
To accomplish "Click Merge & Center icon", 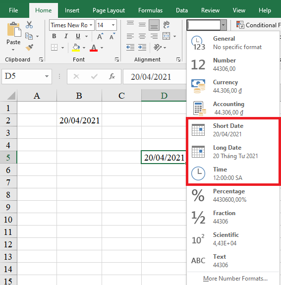I will pos(167,36).
